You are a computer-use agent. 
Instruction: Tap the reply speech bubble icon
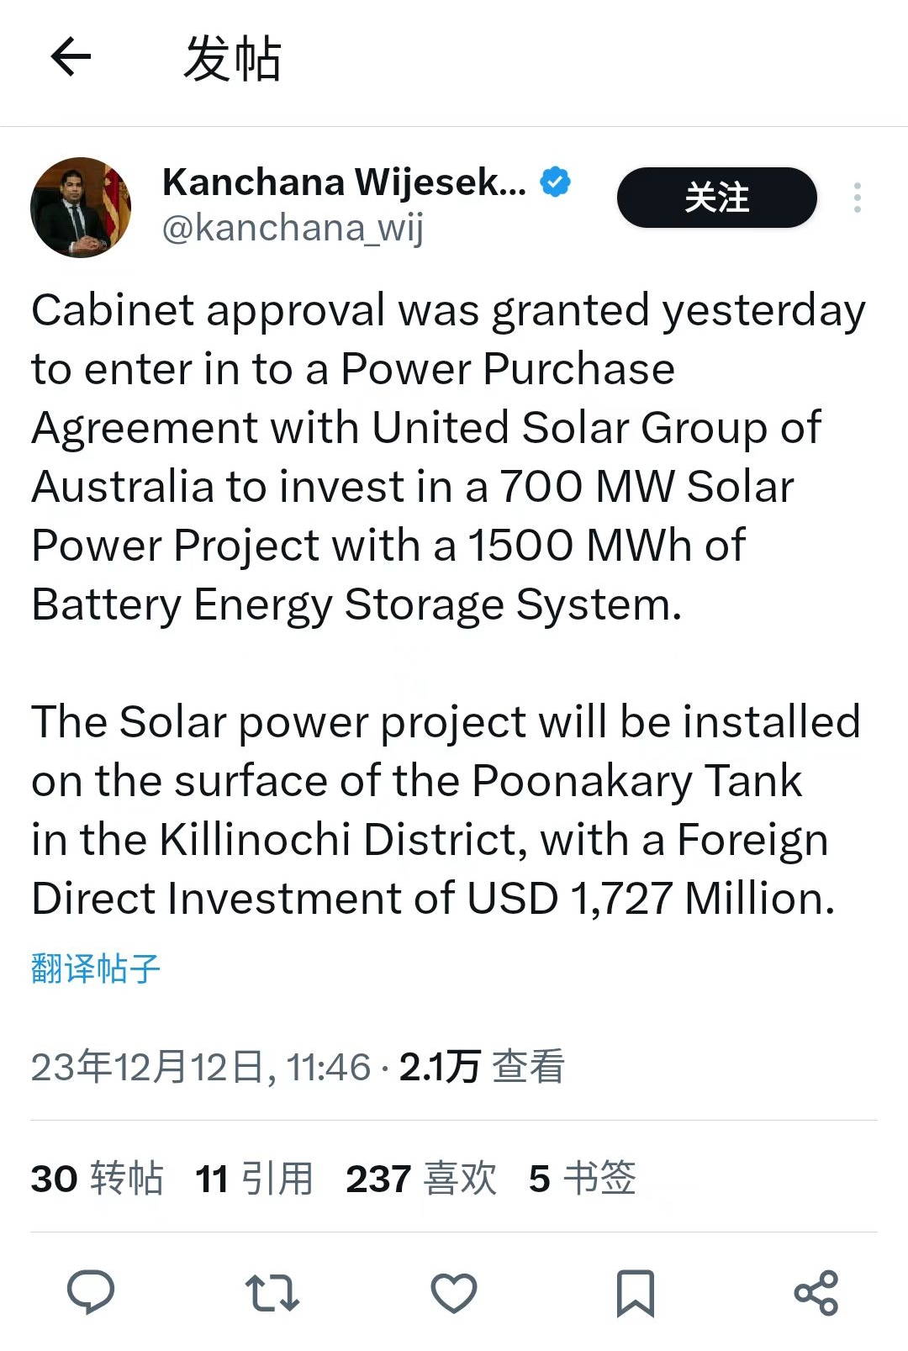91,1291
